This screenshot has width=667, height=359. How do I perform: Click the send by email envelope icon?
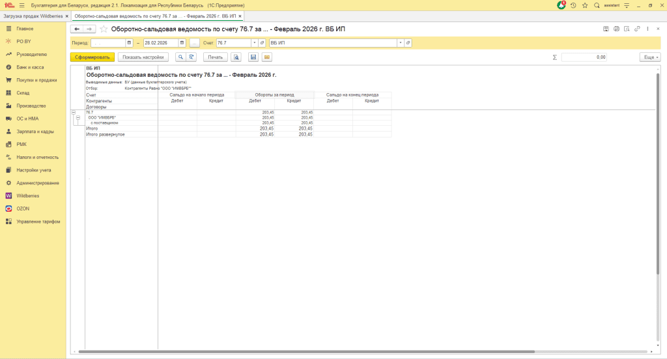[x=266, y=57]
